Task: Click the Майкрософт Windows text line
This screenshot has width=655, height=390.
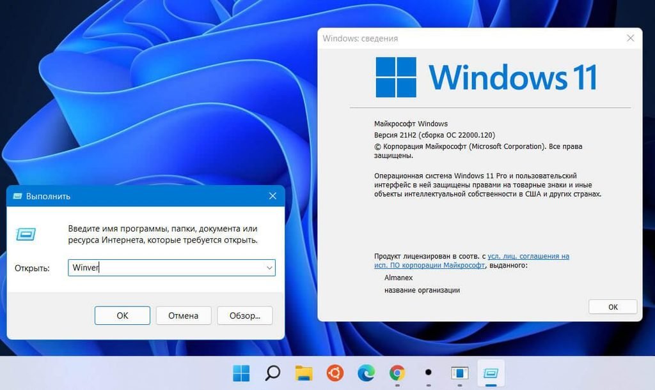Action: tap(411, 124)
